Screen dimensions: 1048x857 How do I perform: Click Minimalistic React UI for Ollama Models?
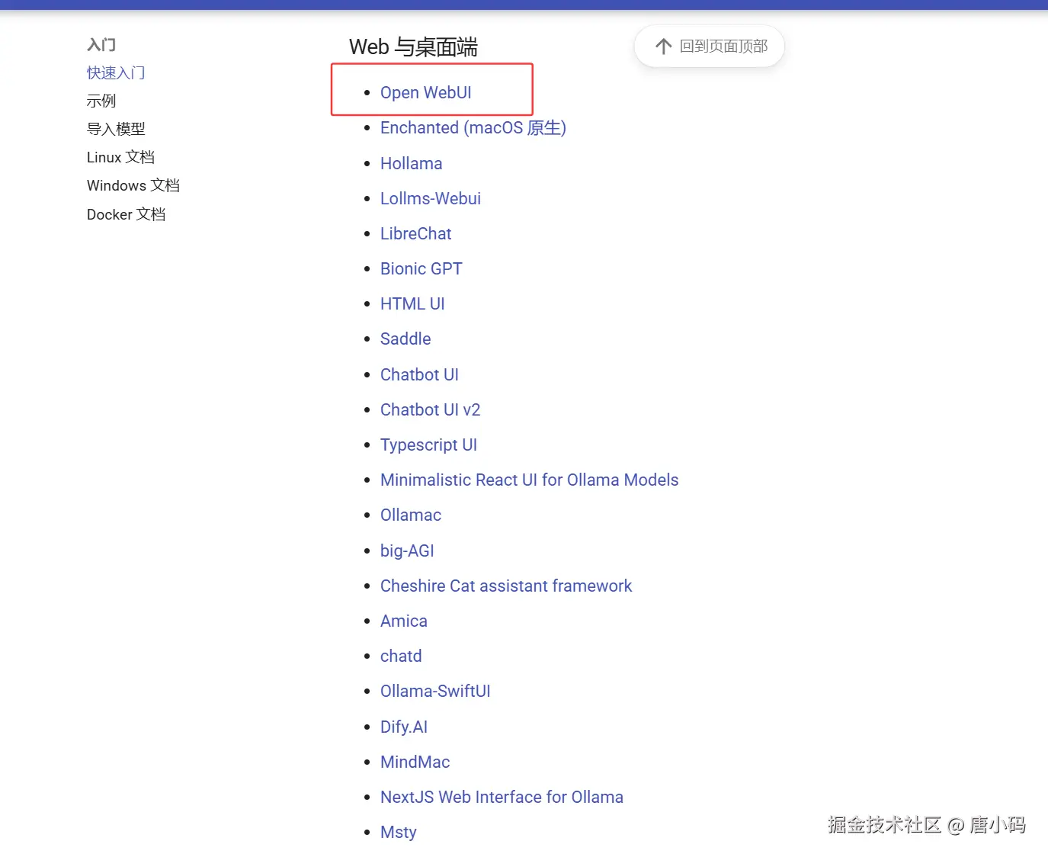tap(529, 480)
